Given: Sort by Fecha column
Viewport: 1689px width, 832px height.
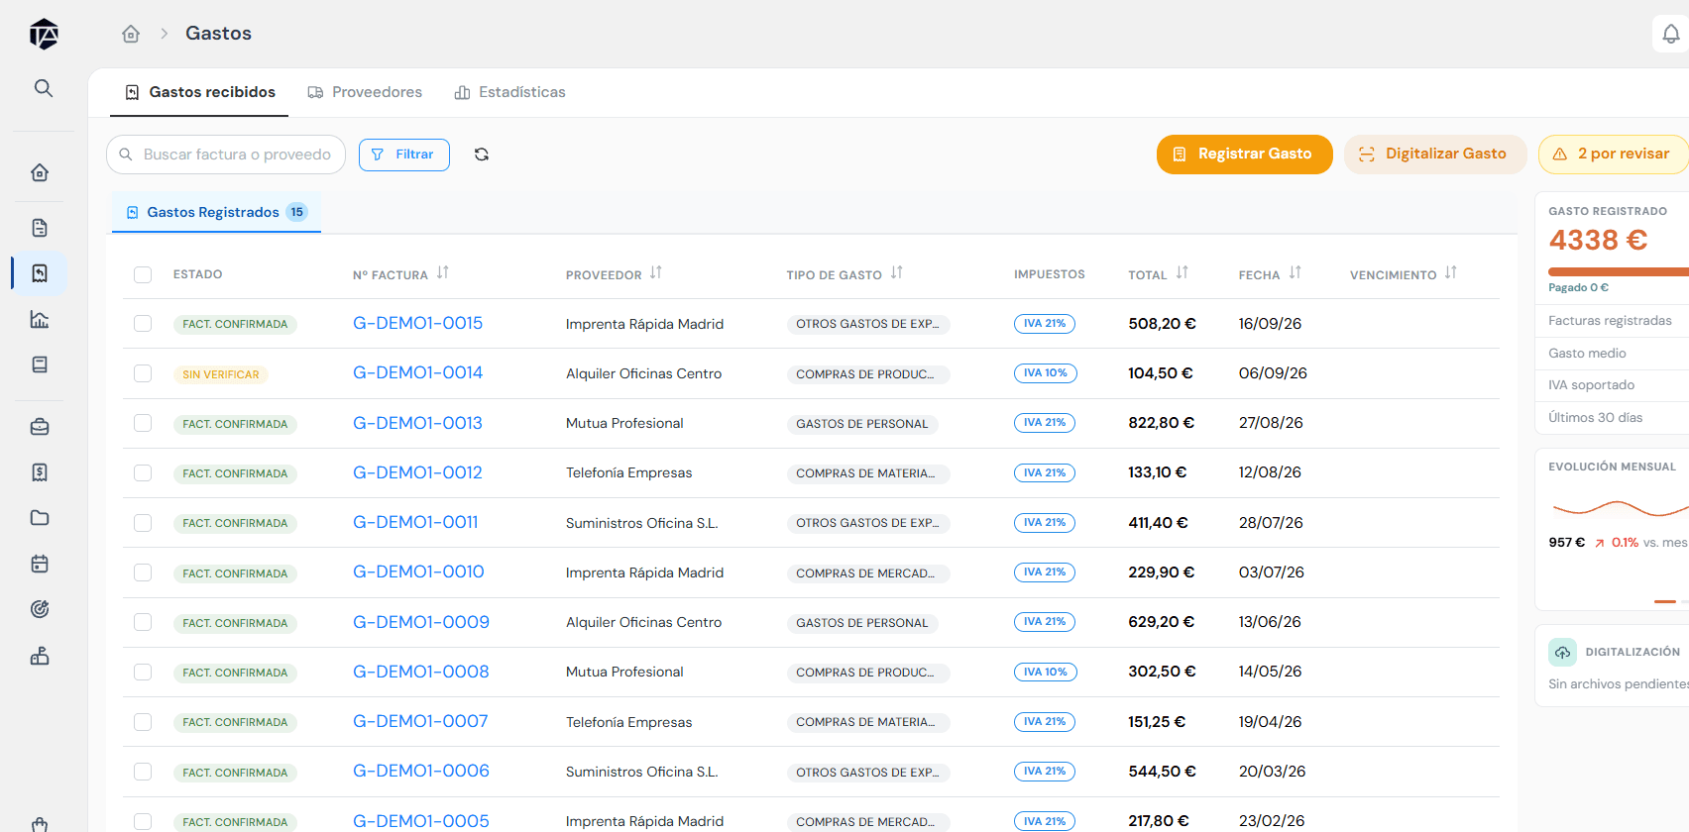Looking at the screenshot, I should (x=1295, y=272).
